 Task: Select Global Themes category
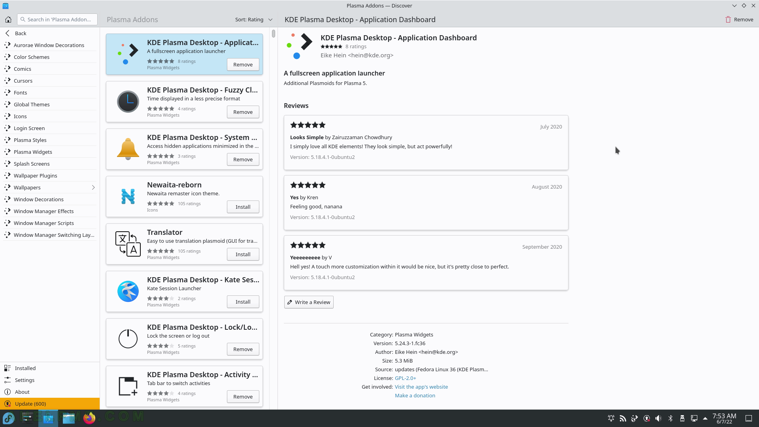point(50,104)
